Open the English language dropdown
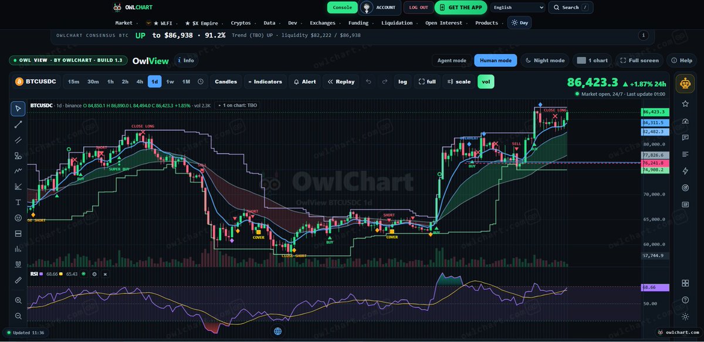704x342 pixels. point(517,8)
